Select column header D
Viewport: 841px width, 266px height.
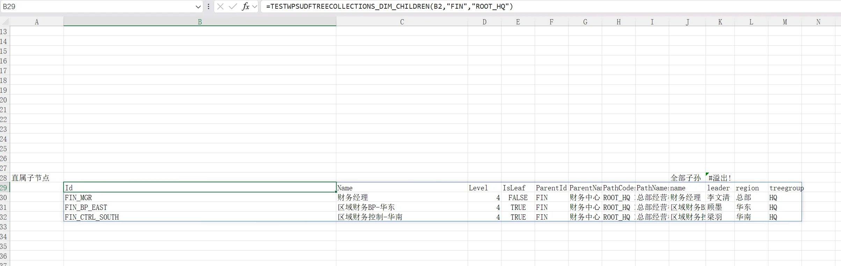coord(484,22)
